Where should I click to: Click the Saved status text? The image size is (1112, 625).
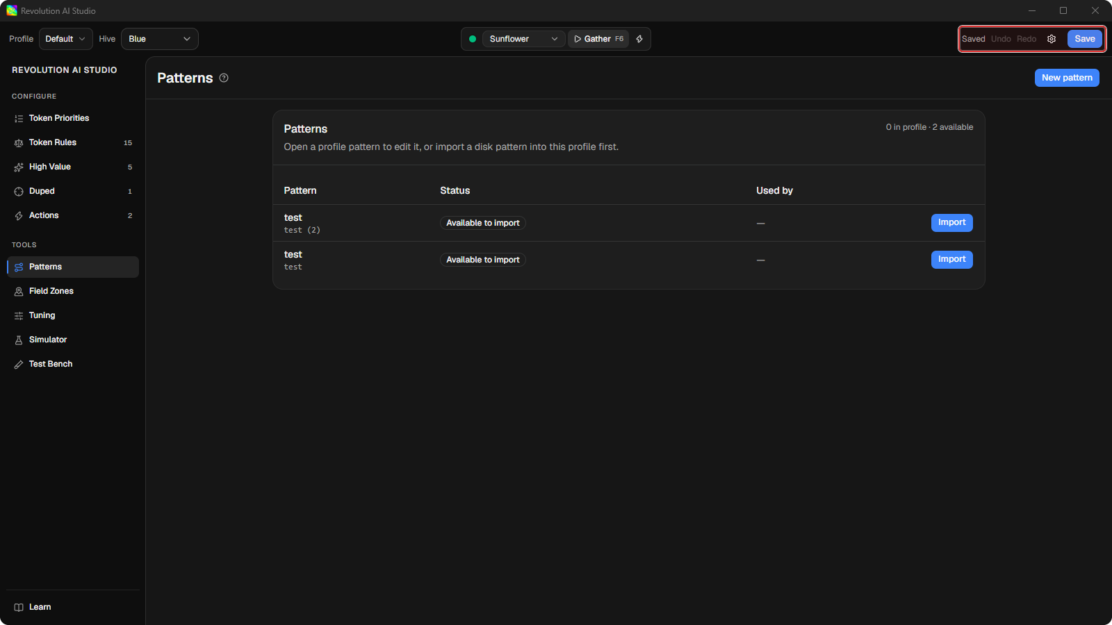click(x=974, y=39)
